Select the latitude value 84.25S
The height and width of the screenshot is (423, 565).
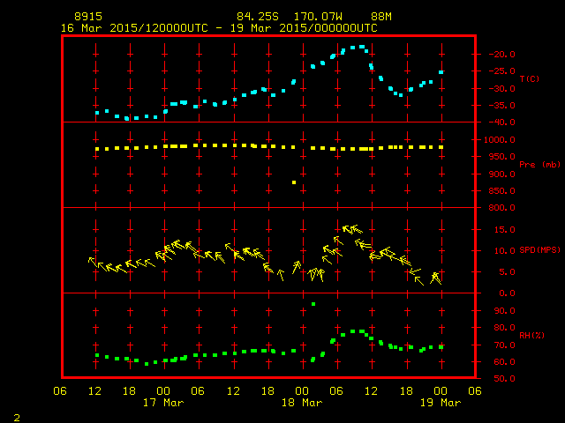258,17
